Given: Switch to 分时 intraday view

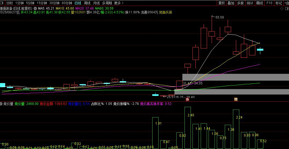Looking at the screenshot, I should click(10, 3).
